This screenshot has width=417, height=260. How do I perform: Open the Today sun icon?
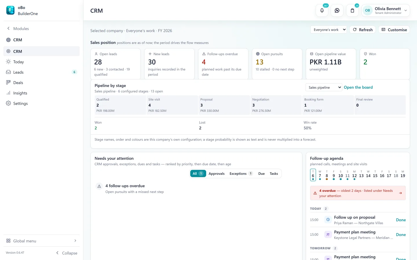click(x=8, y=62)
